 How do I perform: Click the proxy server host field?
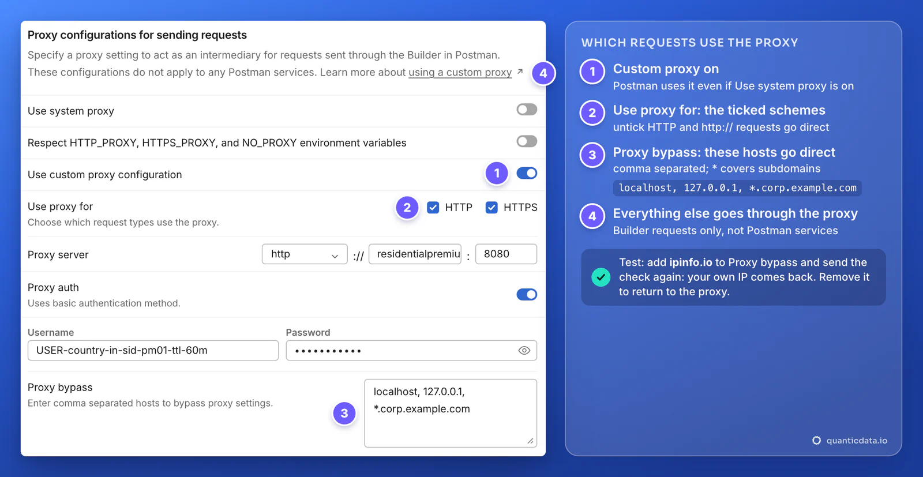[415, 254]
